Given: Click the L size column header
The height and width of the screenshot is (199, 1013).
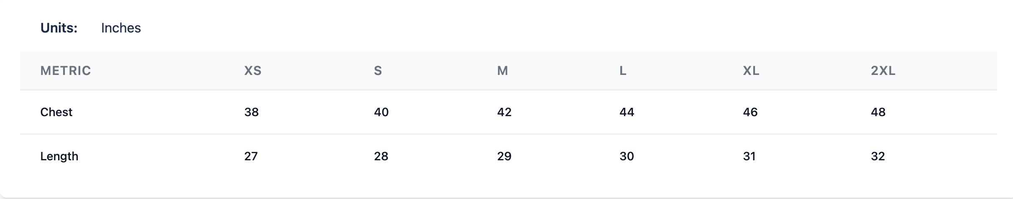Looking at the screenshot, I should [623, 71].
